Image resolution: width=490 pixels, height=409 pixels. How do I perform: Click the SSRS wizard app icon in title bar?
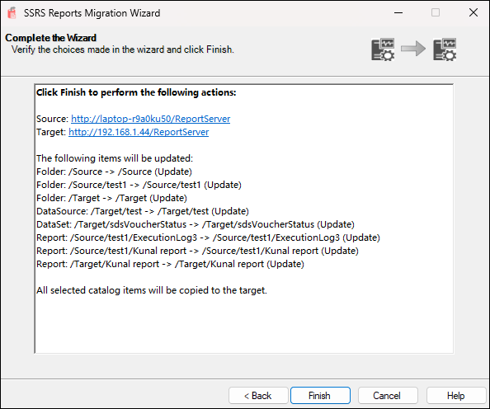[x=12, y=13]
